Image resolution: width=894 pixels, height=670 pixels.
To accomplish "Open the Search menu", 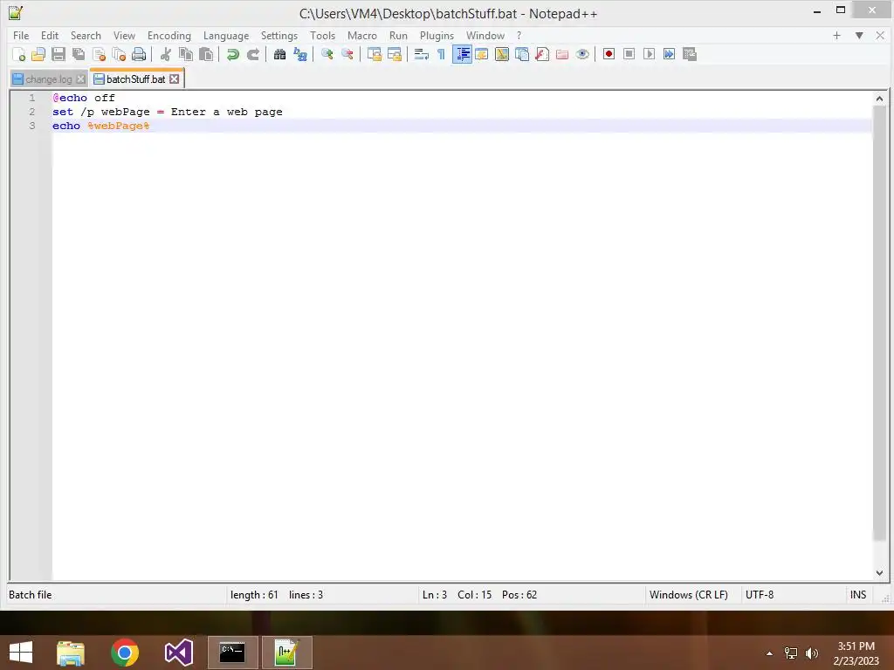I will (86, 35).
